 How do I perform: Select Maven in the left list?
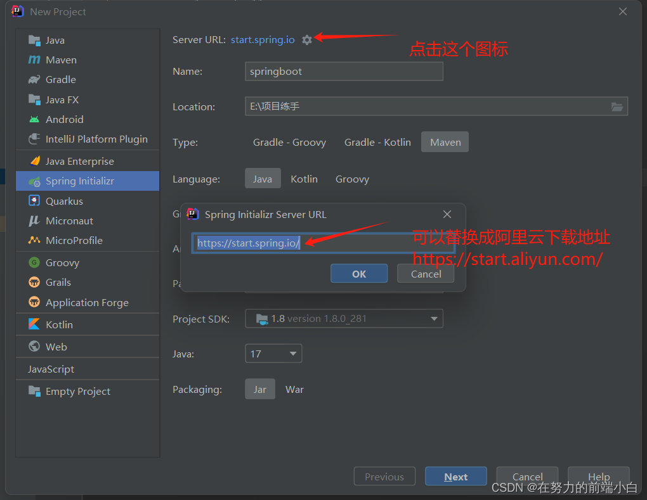tap(88, 60)
